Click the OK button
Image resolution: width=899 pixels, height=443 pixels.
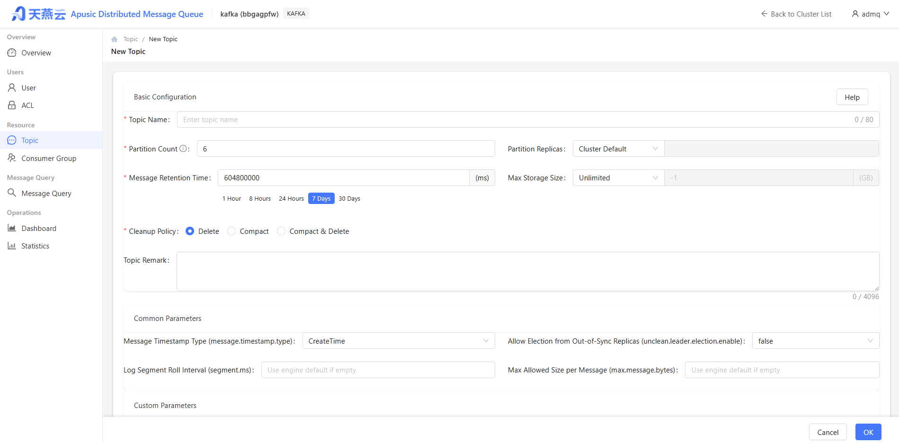[x=868, y=432]
